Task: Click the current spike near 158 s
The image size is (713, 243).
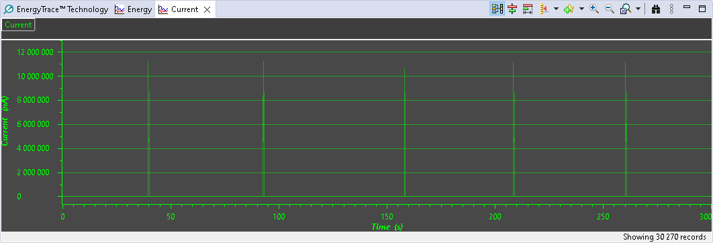Action: click(405, 132)
